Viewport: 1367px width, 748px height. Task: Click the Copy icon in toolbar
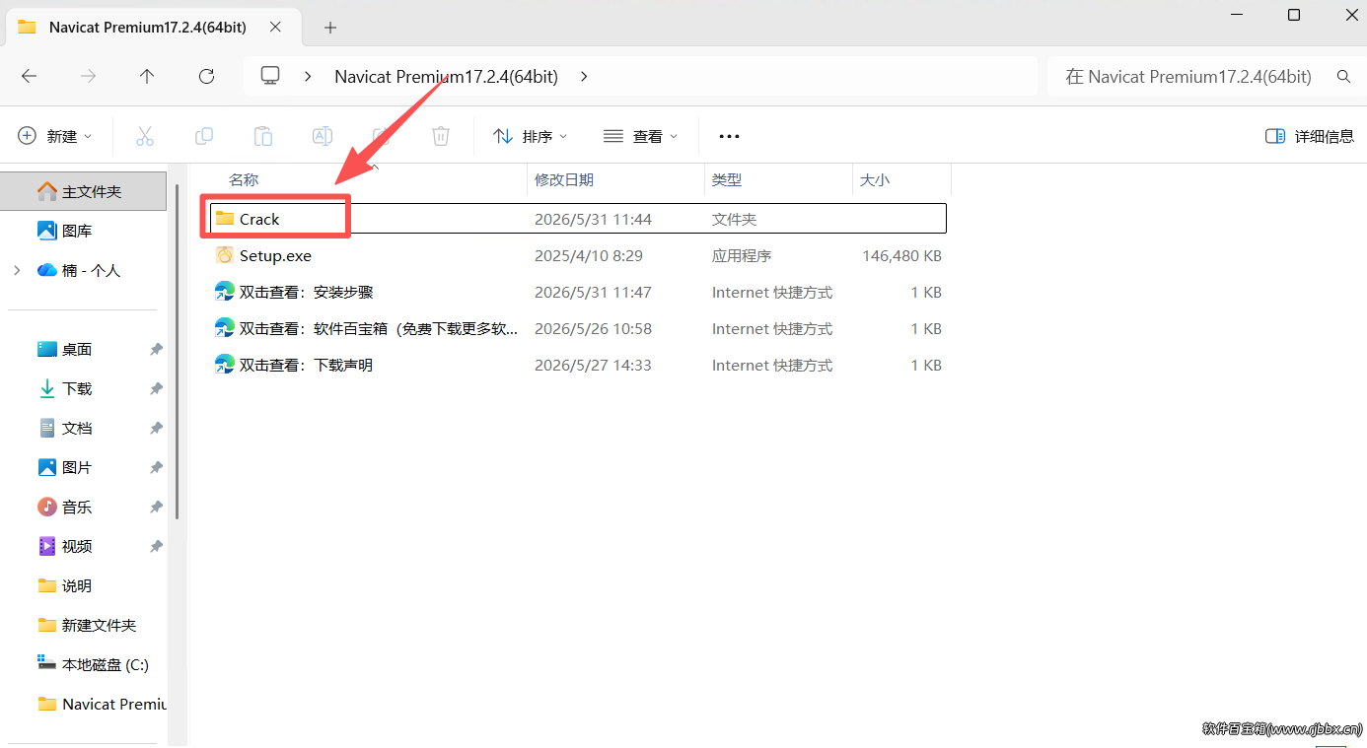click(x=204, y=136)
